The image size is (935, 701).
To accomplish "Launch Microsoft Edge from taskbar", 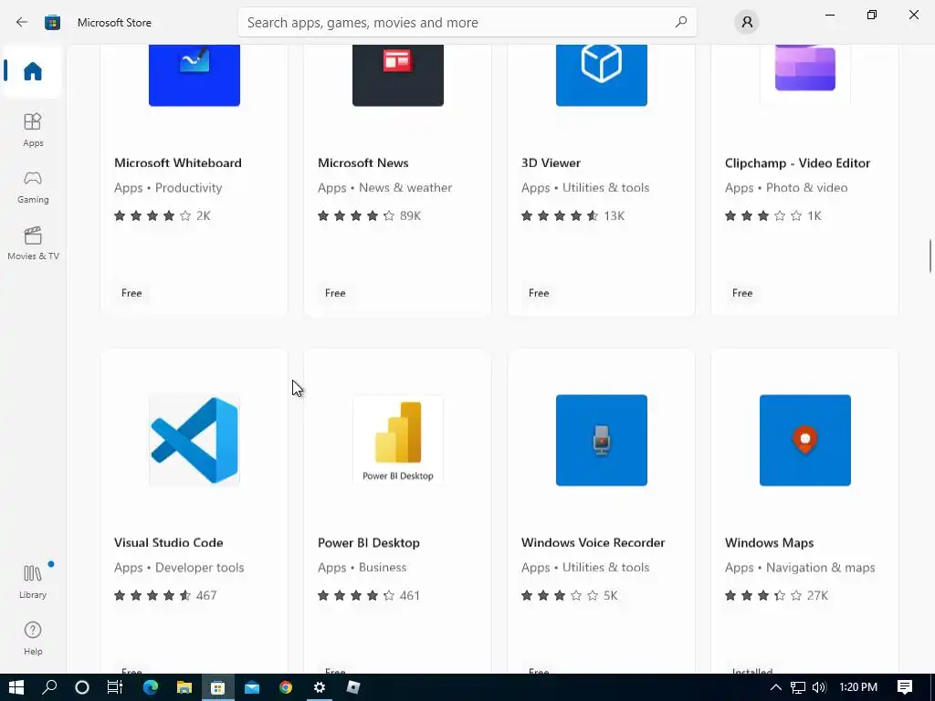I will click(151, 687).
